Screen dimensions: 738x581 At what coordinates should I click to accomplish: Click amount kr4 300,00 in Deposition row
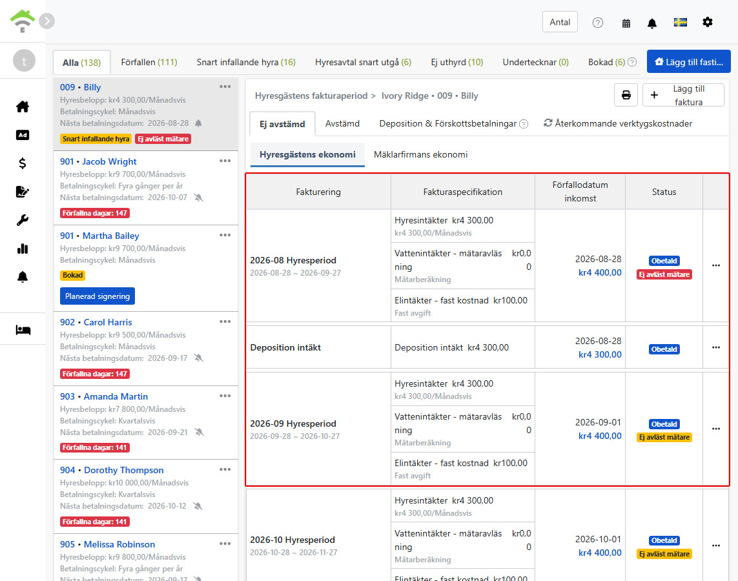coord(600,354)
